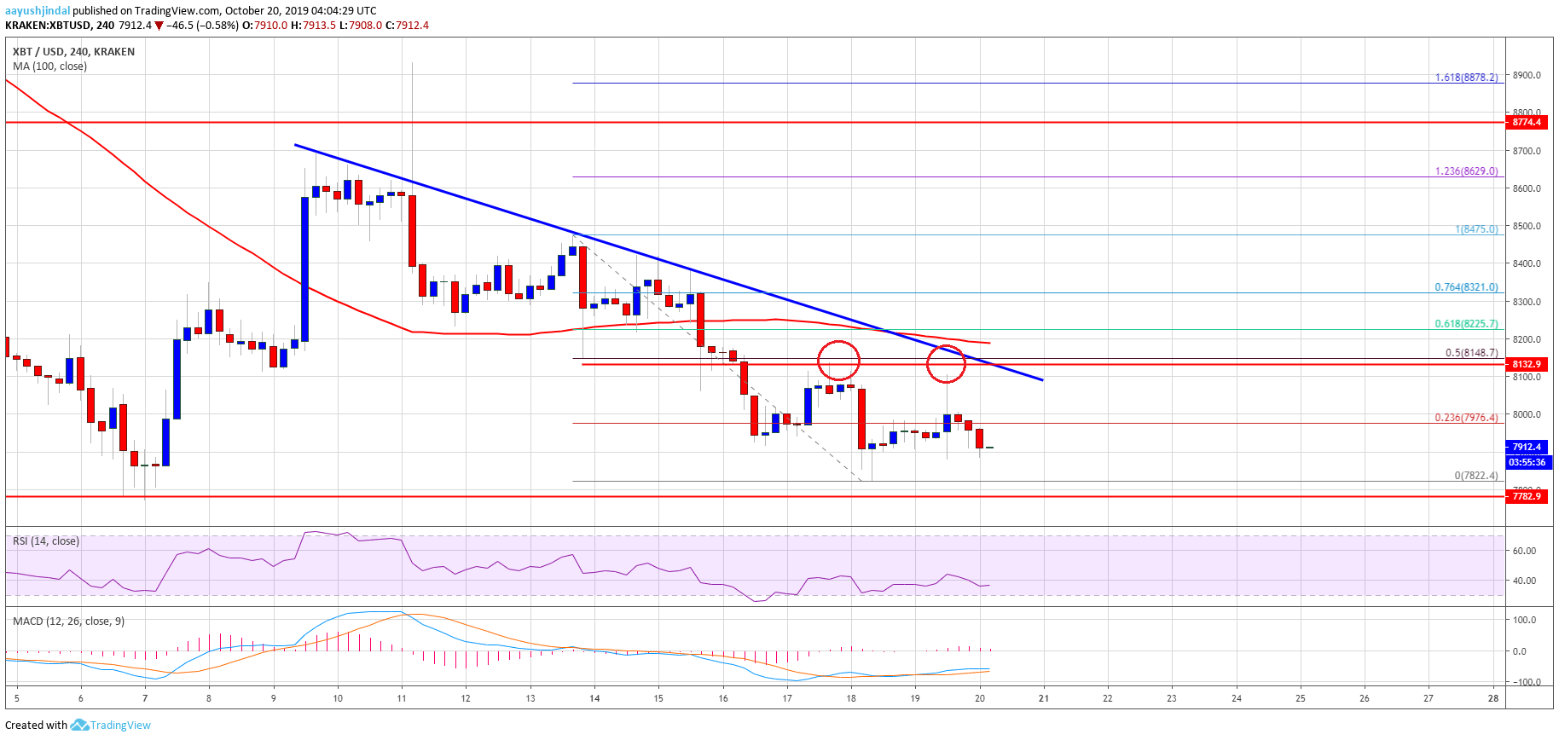Click the 8774.4 red price label

click(1527, 123)
